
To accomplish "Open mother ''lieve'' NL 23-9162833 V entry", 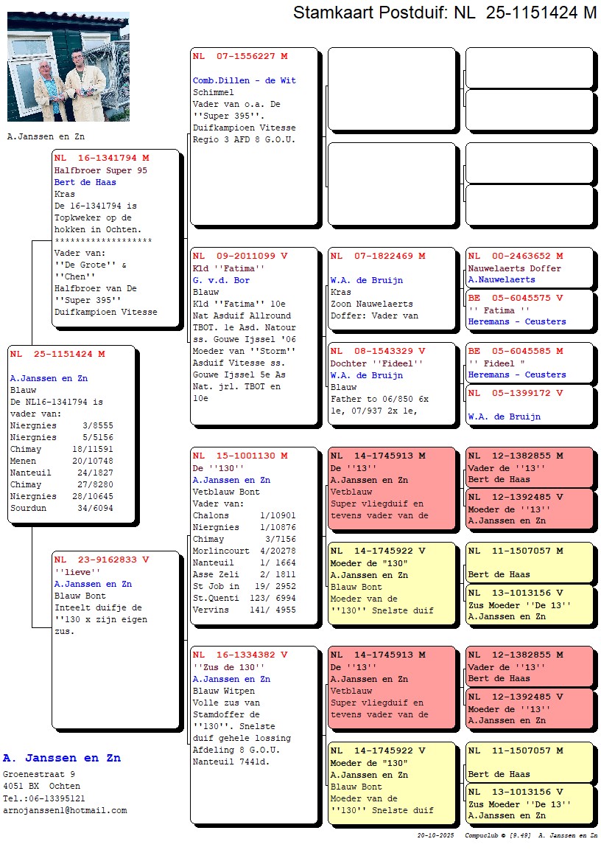I will pyautogui.click(x=116, y=638).
